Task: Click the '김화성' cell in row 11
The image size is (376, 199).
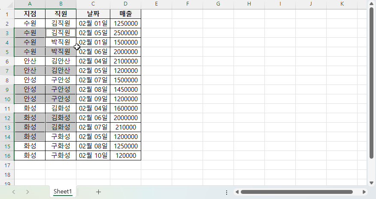Action: click(61, 108)
